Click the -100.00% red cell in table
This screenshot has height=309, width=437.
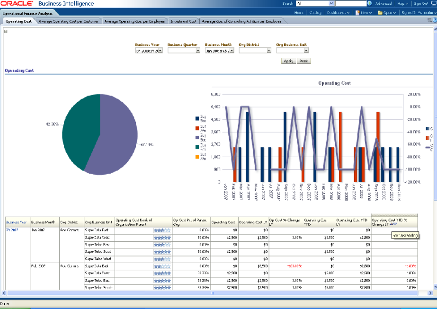[x=294, y=266]
